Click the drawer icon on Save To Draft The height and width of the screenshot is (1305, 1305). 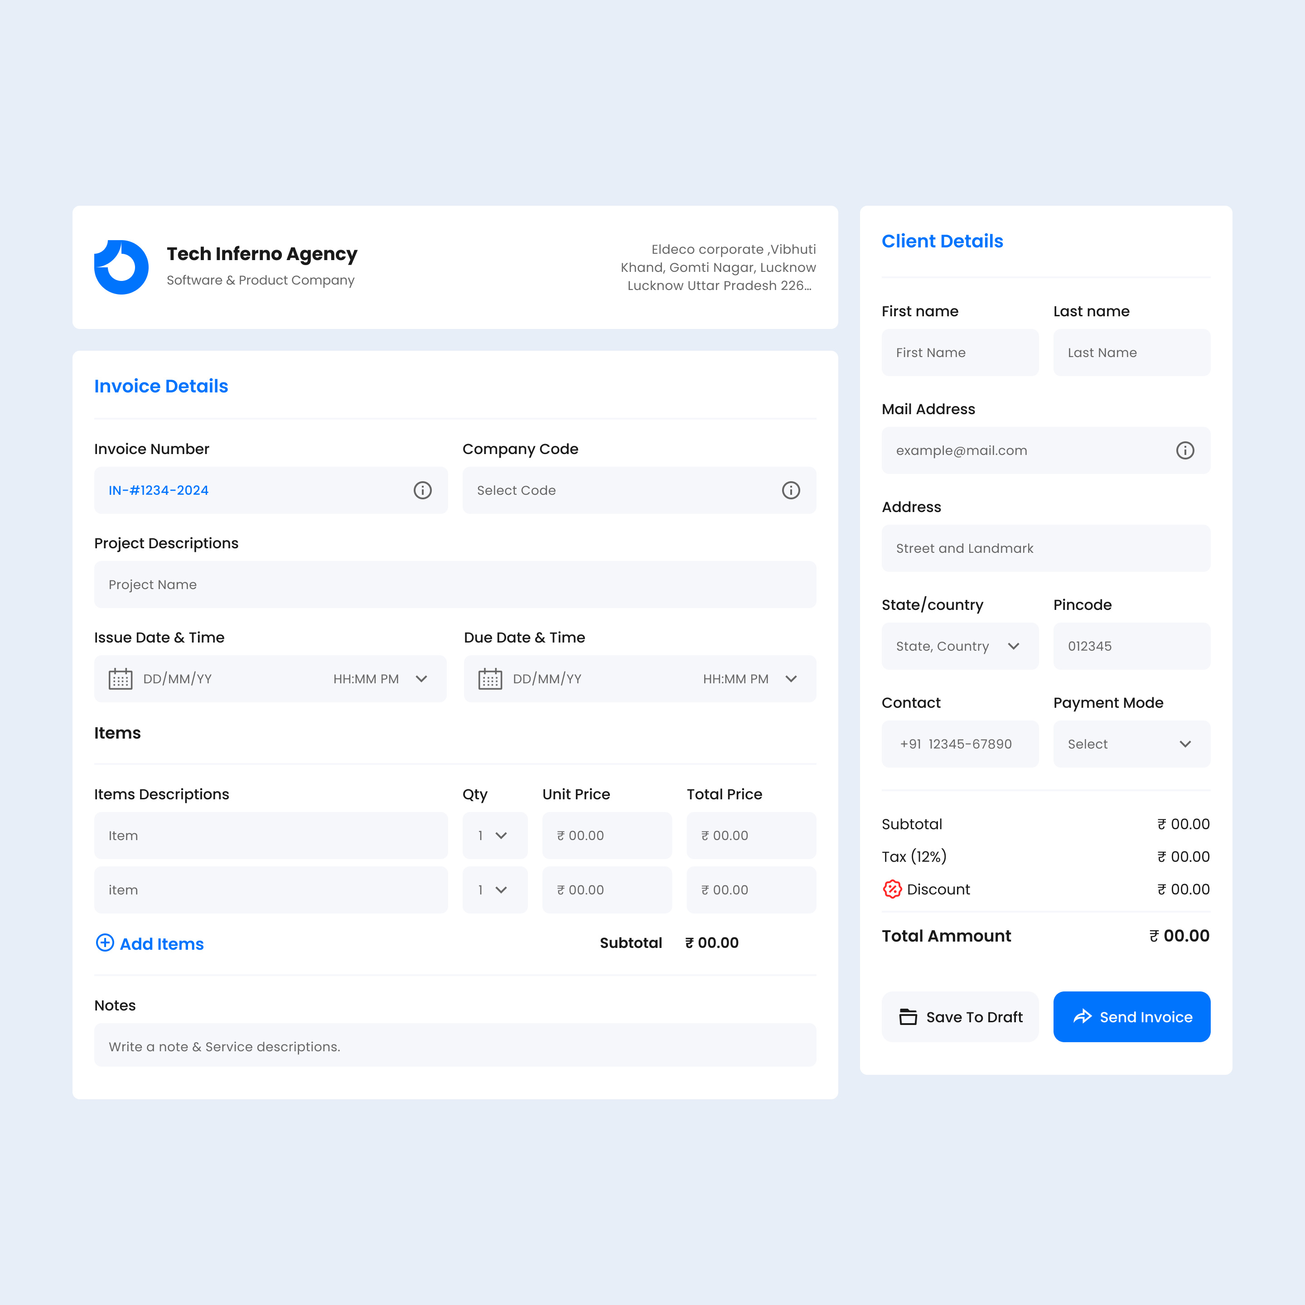click(908, 1016)
